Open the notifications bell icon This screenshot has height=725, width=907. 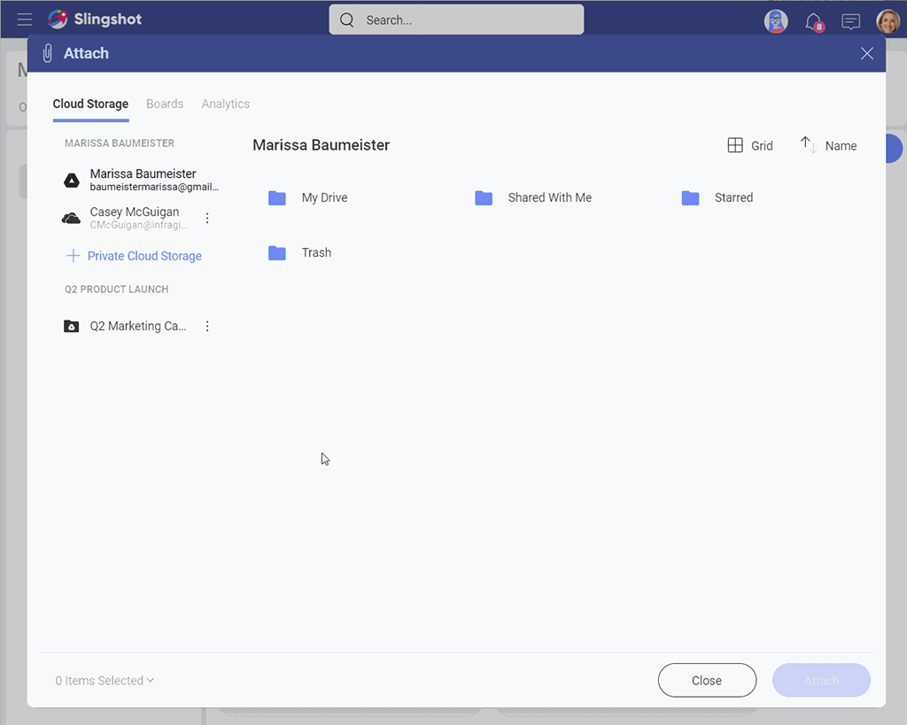814,22
